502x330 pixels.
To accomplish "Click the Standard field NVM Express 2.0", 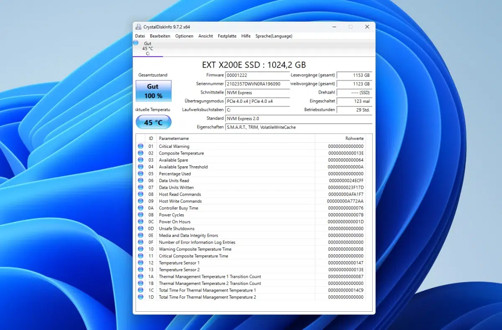I will 299,119.
